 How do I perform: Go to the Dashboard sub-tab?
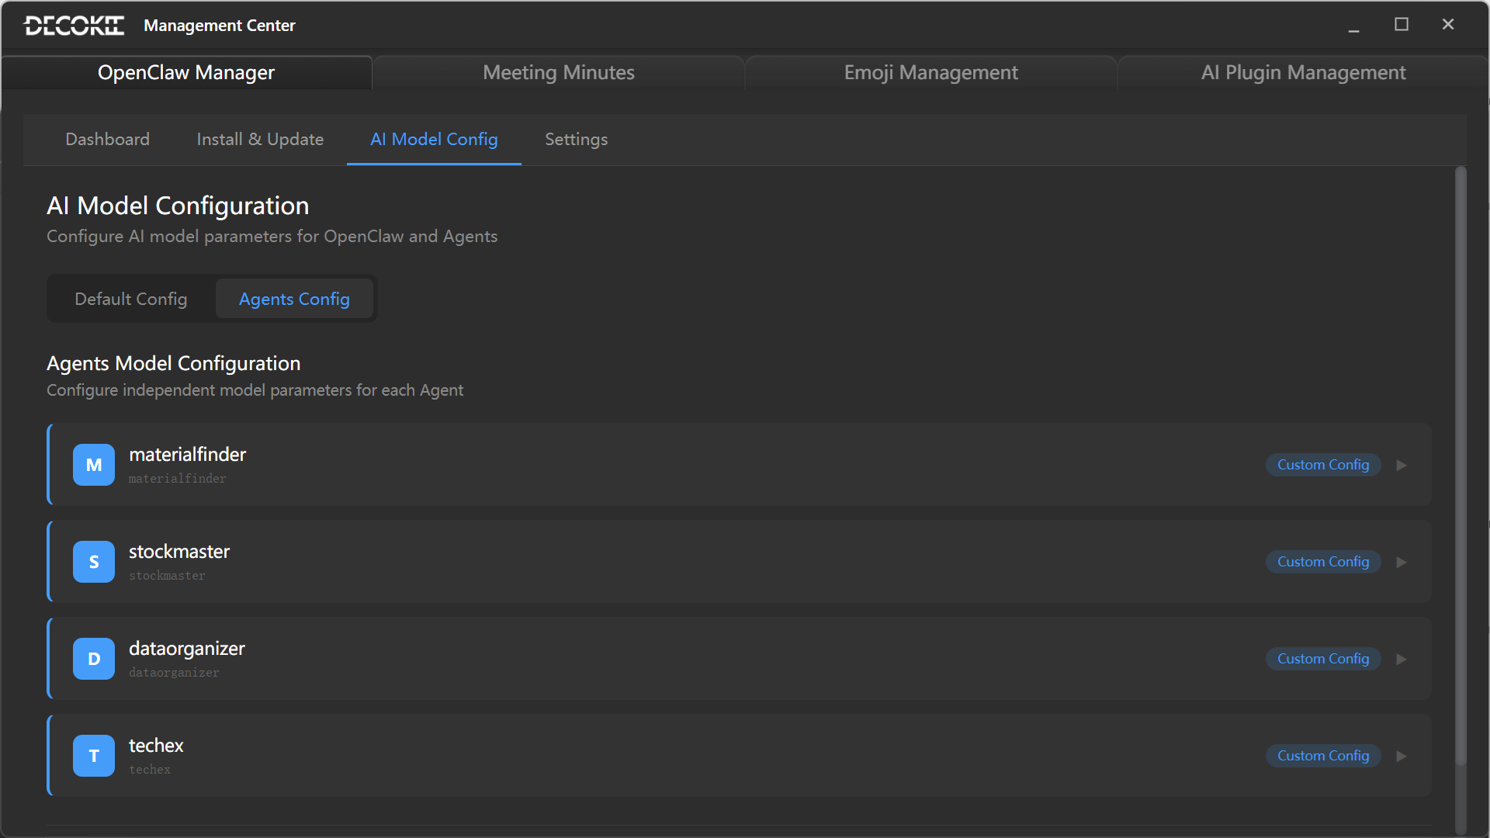[108, 140]
